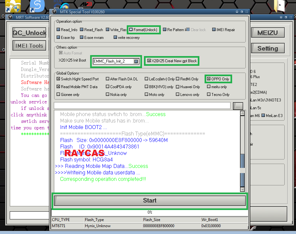Click the empty input box in MRT window
This screenshot has height=234, width=296.
coord(30,215)
